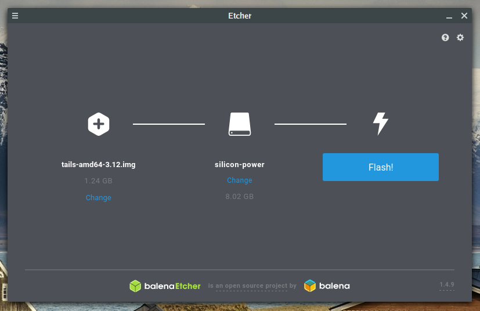Screen dimensions: 480x311
Task: Click the hexagon plus select-image icon
Action: point(99,124)
